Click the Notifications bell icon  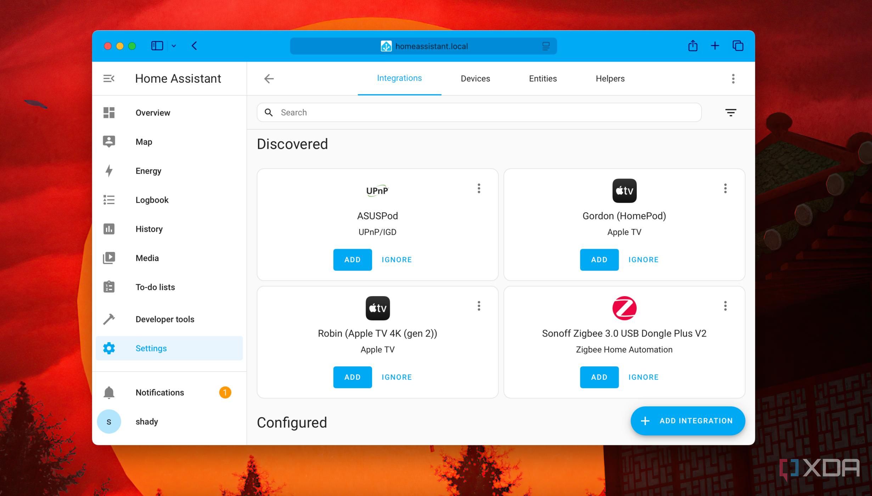[109, 393]
